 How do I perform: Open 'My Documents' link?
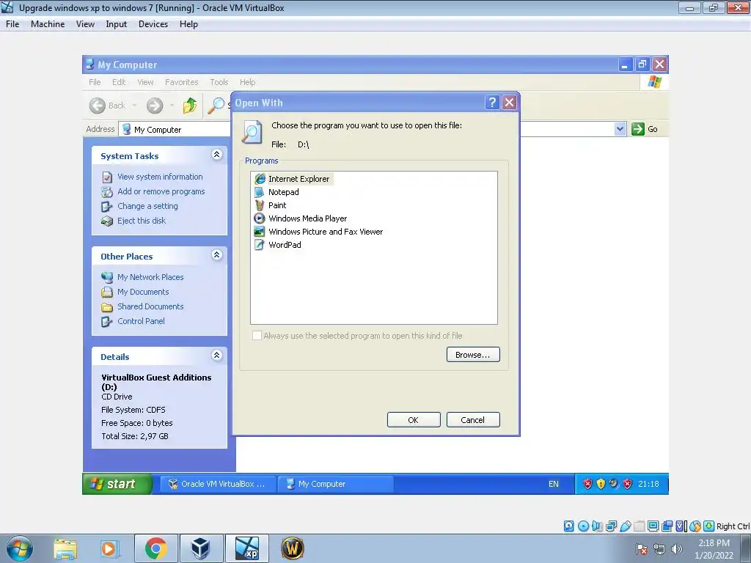[x=143, y=292]
